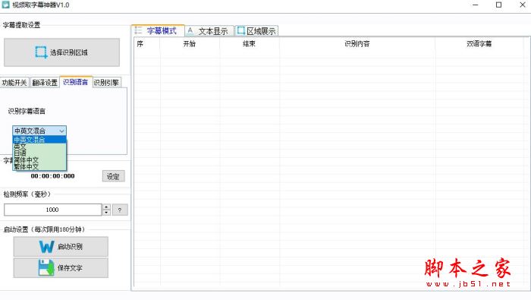Screen dimensions: 531x300
Task: Click the 序 column header
Action: tap(146, 44)
